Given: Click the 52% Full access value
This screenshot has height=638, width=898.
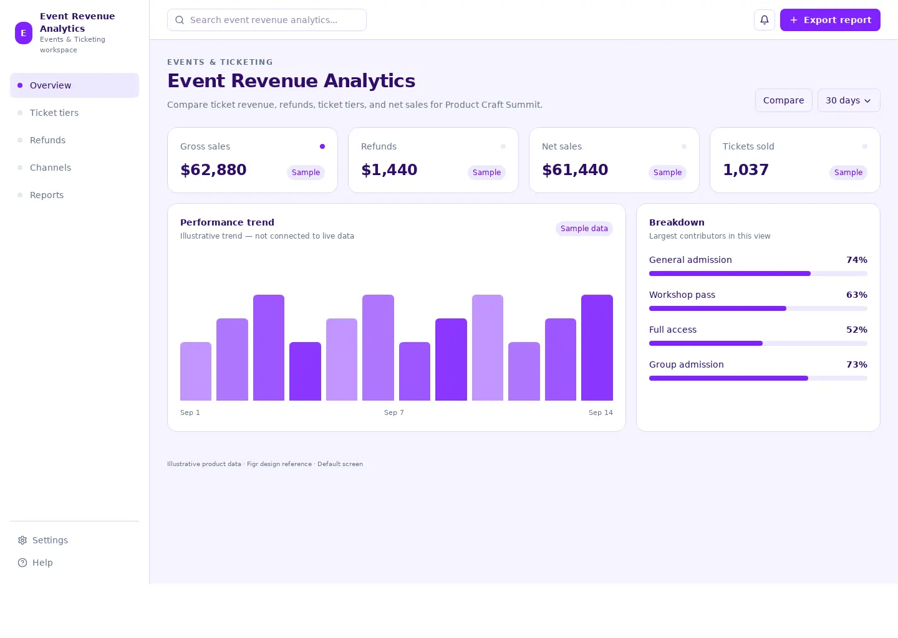Looking at the screenshot, I should click(x=857, y=330).
